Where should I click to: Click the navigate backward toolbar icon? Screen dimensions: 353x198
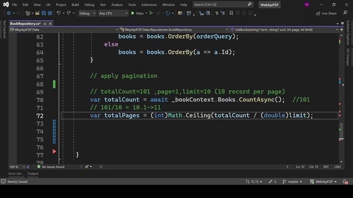[x=9, y=13]
